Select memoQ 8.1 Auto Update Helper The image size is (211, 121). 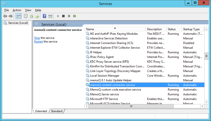(145, 80)
